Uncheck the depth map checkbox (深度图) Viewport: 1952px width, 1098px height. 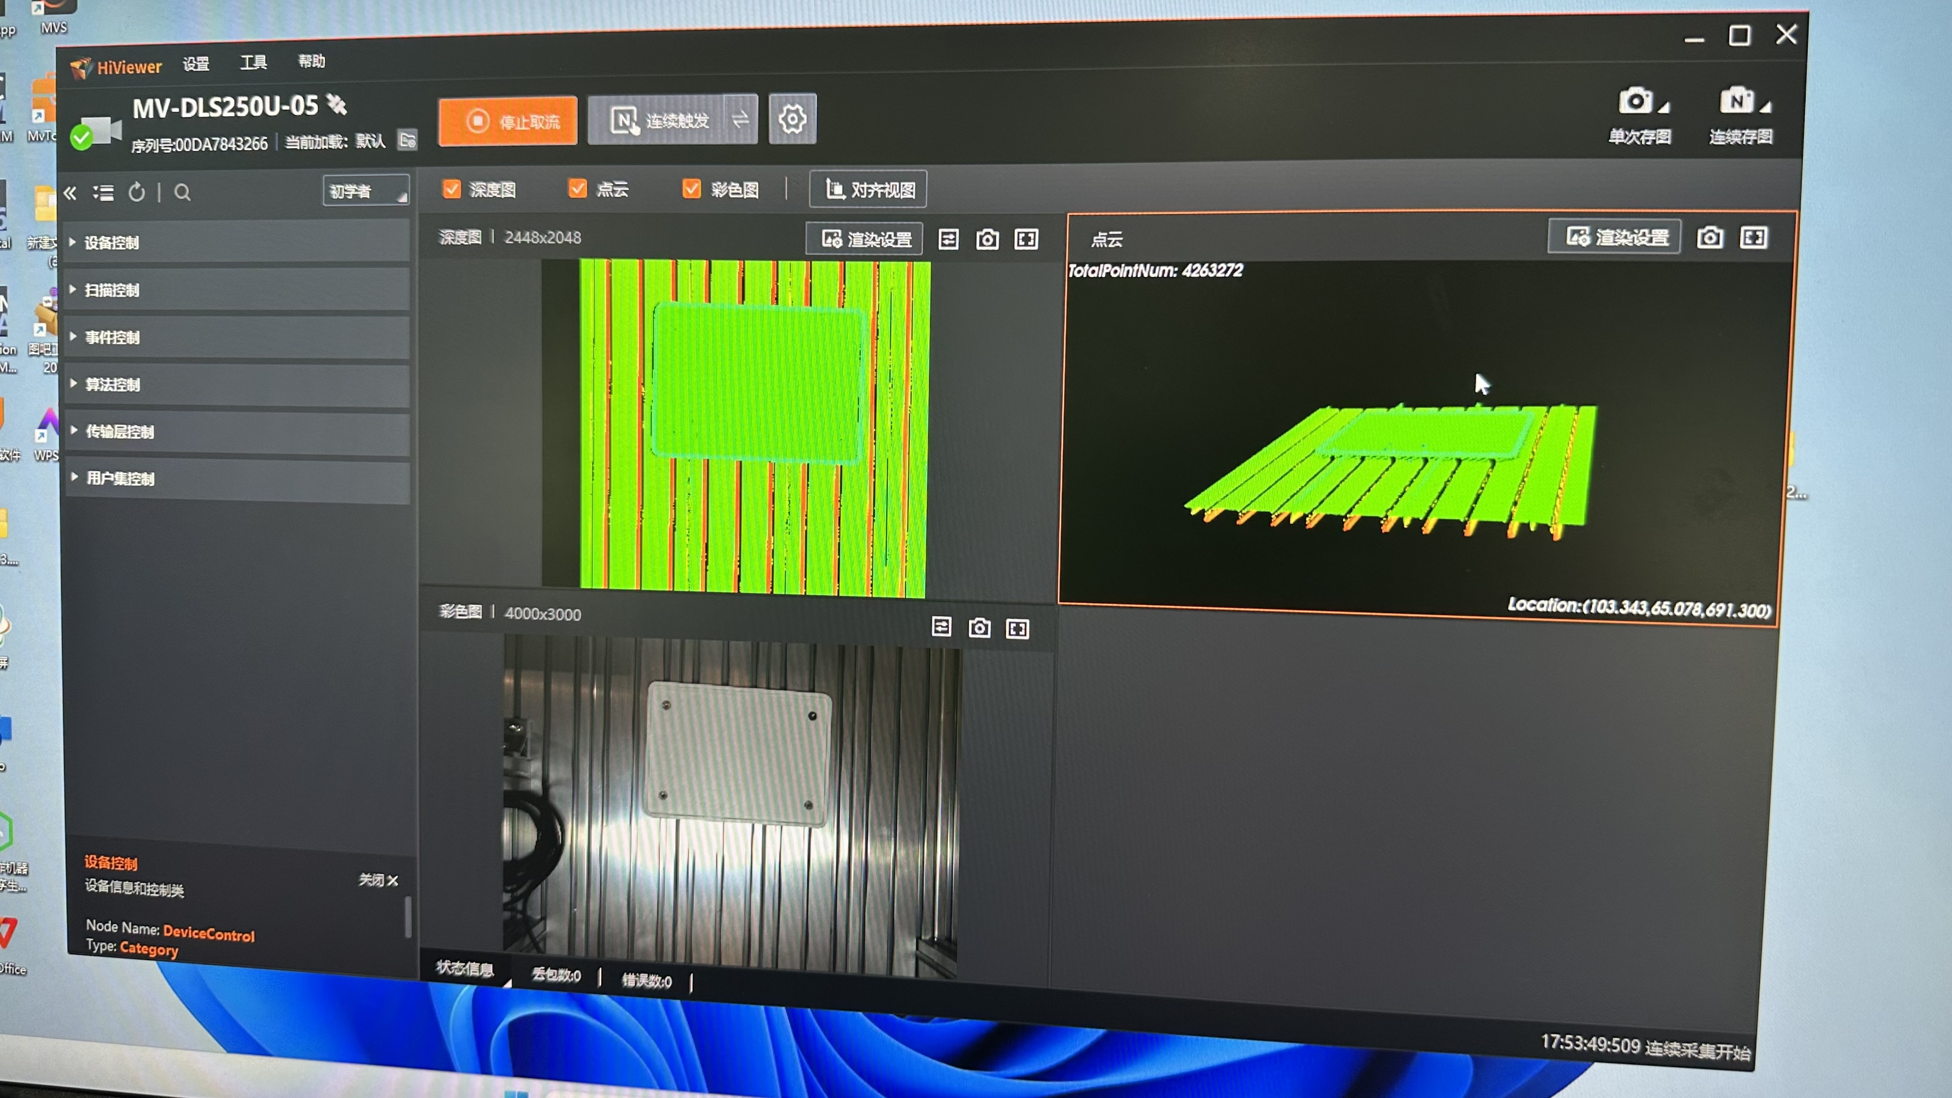[x=452, y=189]
